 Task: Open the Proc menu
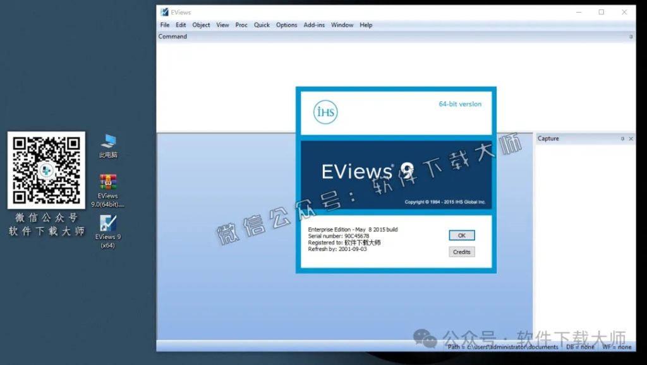[241, 25]
